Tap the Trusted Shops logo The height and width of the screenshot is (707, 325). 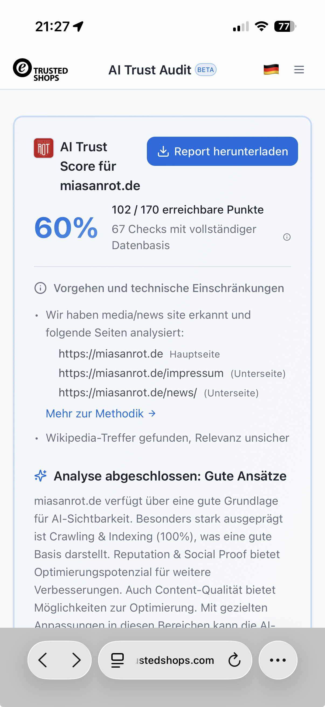click(40, 70)
